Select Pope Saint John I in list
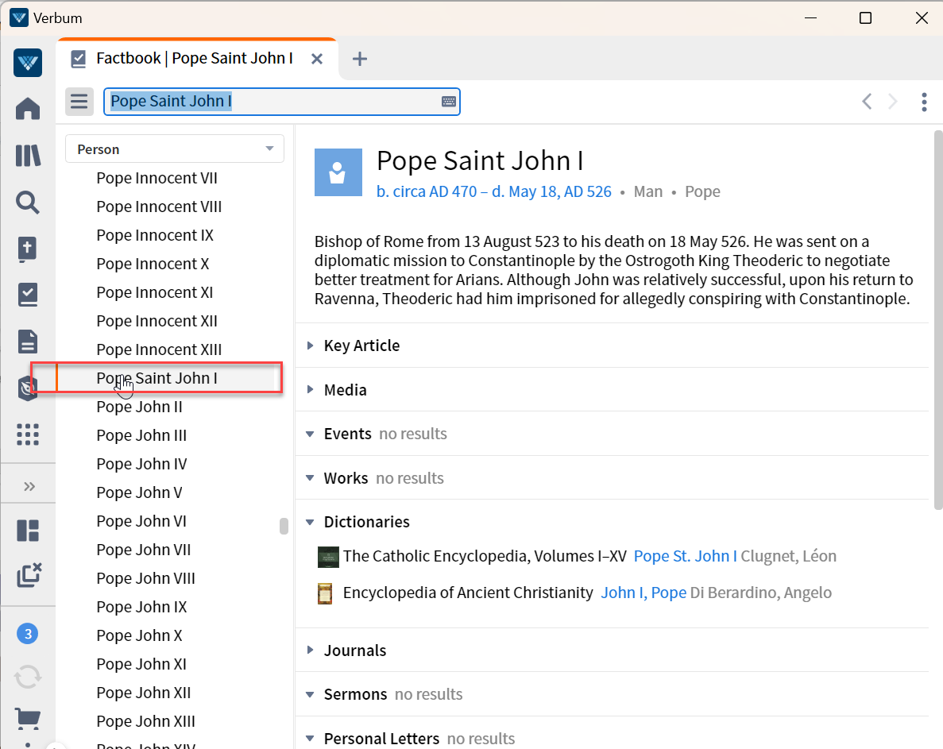 tap(157, 378)
